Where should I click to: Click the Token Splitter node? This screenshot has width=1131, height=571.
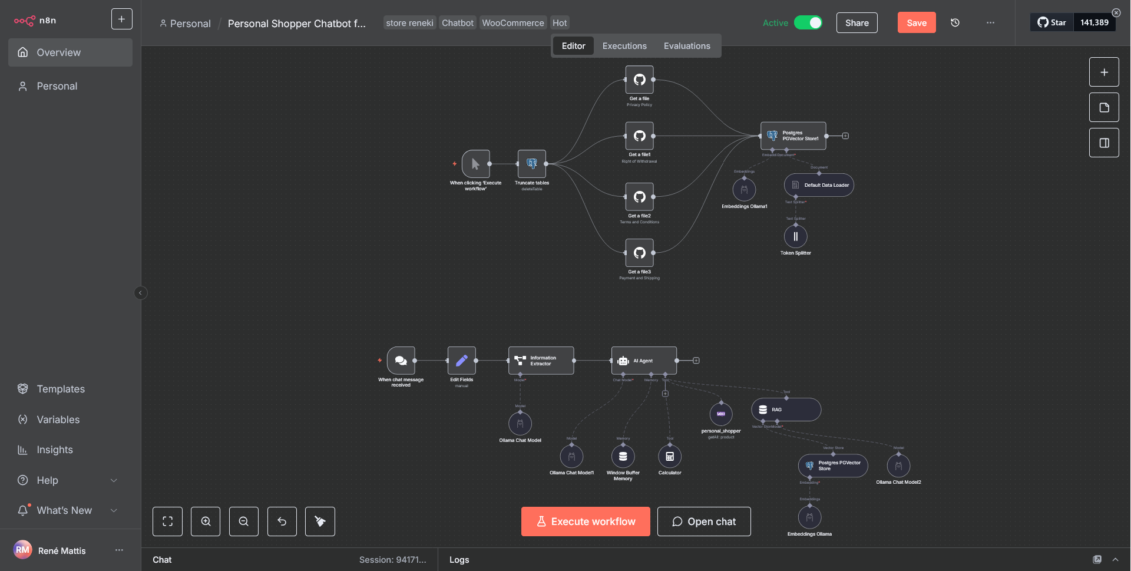point(795,237)
